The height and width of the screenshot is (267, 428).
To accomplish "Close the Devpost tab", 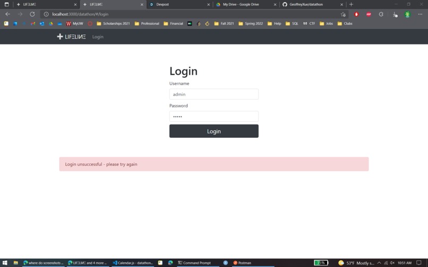I will (x=209, y=5).
